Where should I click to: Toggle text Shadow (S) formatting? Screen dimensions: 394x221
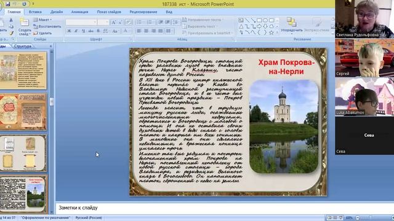[98, 31]
